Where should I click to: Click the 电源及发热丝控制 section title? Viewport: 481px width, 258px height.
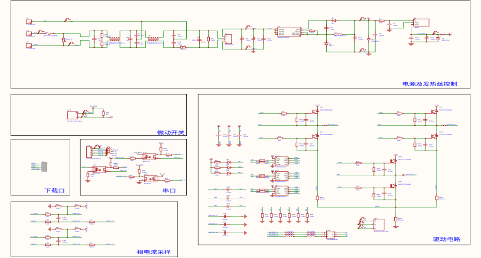pos(429,84)
